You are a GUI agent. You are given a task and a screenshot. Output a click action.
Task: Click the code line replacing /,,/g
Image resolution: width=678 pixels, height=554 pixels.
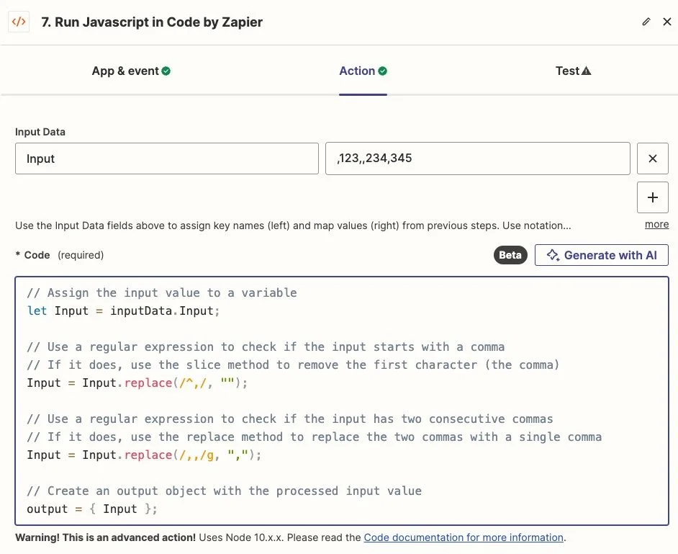(144, 455)
